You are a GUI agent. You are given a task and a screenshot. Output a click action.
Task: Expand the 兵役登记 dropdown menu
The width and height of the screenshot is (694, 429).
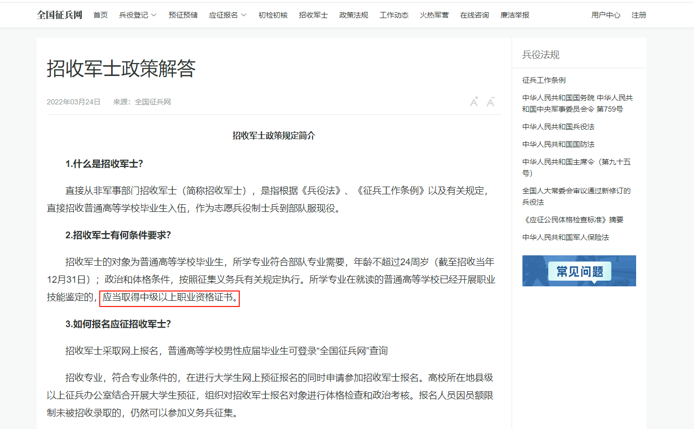[137, 15]
